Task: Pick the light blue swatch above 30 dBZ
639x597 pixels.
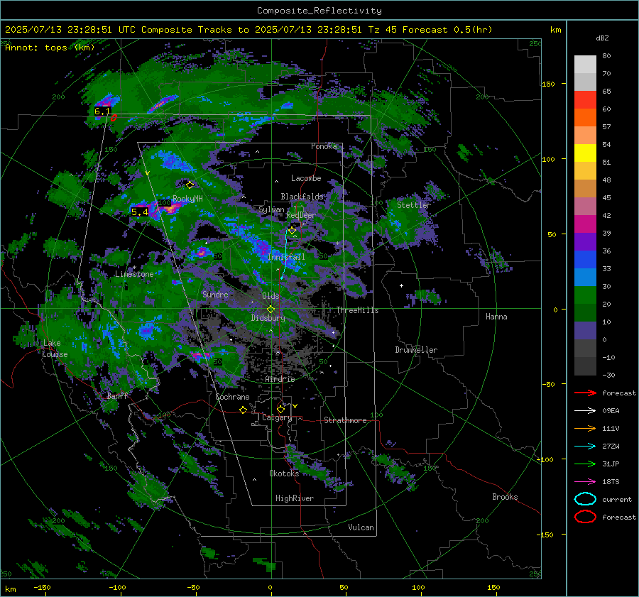Action: 585,277
